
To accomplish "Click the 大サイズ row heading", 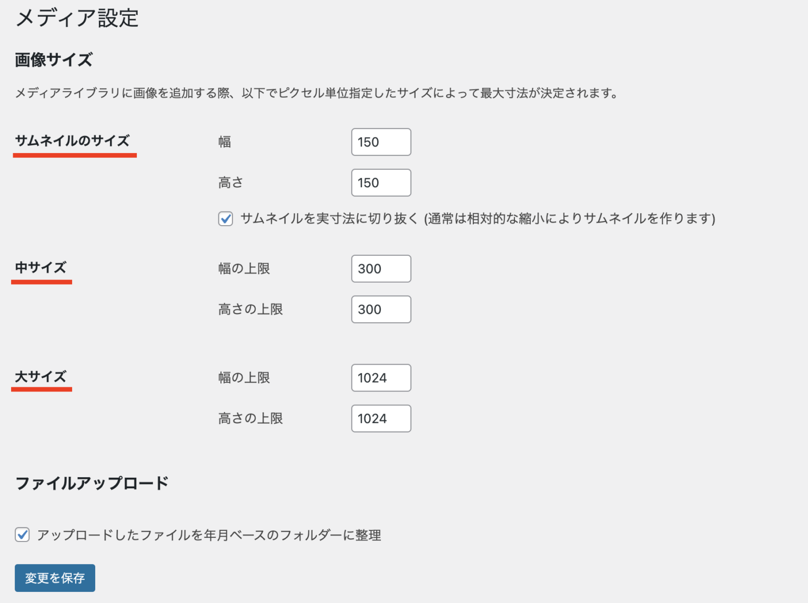I will point(41,377).
